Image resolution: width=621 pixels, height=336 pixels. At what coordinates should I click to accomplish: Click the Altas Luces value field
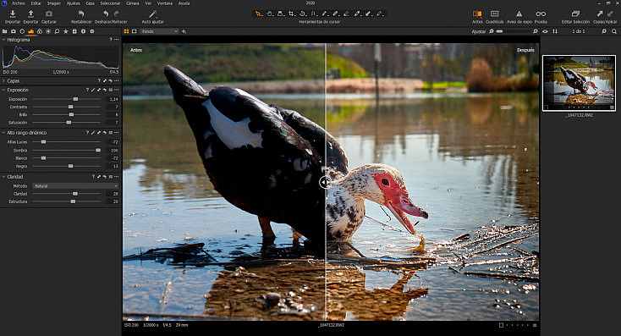pyautogui.click(x=113, y=142)
